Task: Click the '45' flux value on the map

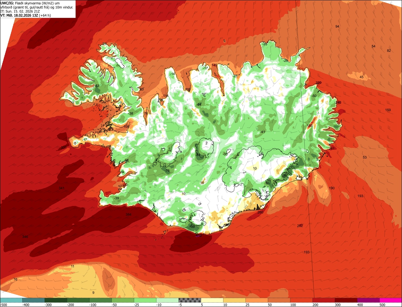Action: click(361, 77)
